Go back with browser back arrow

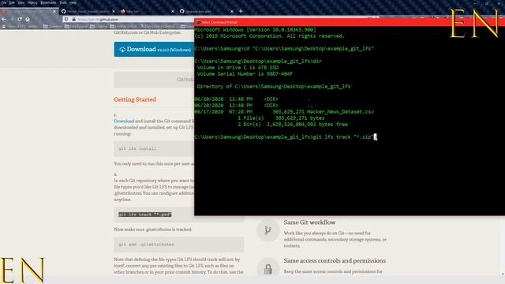4,19
